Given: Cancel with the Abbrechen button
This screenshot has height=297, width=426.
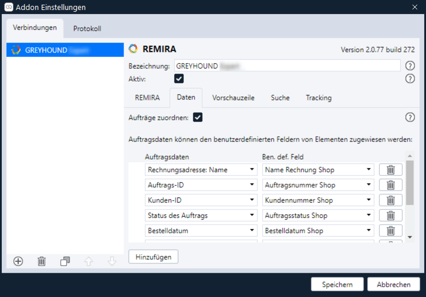Looking at the screenshot, I should click(393, 284).
